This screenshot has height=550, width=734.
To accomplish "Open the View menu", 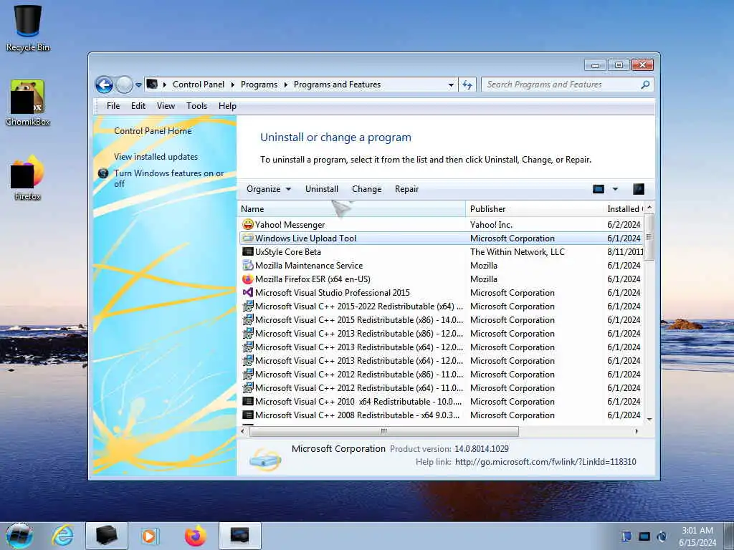I will tap(166, 106).
